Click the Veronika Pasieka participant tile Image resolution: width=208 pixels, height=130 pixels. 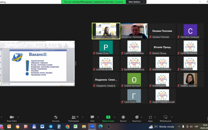tap(190, 47)
